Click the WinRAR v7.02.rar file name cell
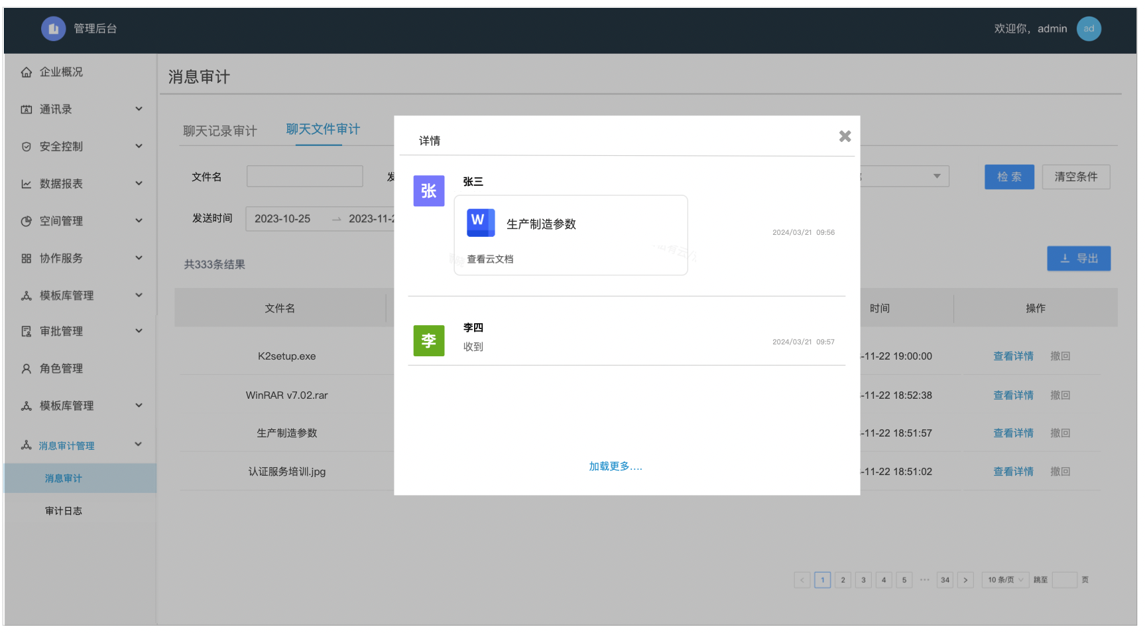The image size is (1145, 633). coord(287,395)
